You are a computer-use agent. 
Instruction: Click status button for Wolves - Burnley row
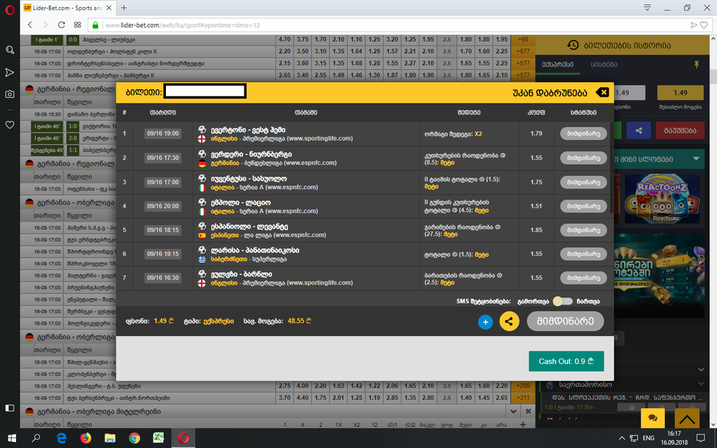click(x=583, y=277)
